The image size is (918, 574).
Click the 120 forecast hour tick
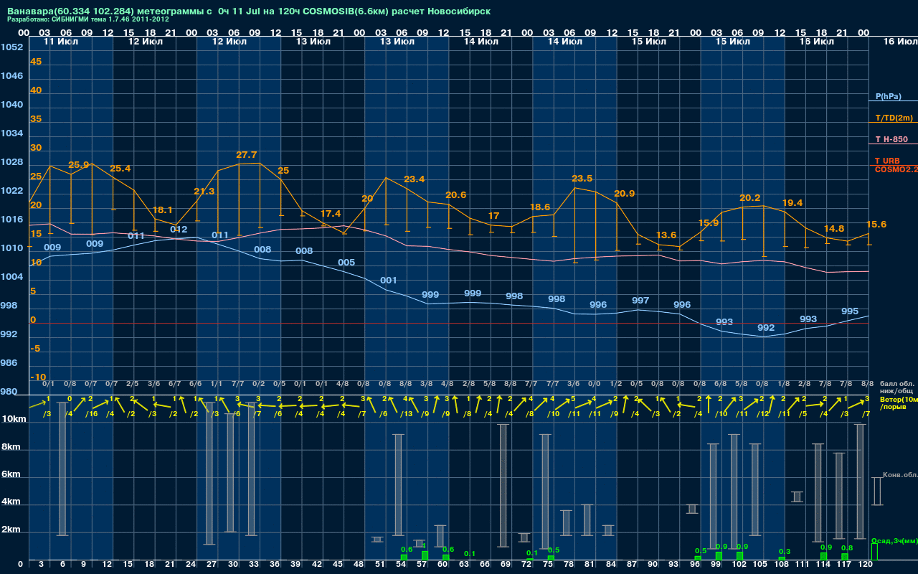coord(865,565)
